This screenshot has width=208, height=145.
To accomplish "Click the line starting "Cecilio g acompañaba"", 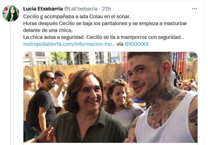I will pos(77,17).
